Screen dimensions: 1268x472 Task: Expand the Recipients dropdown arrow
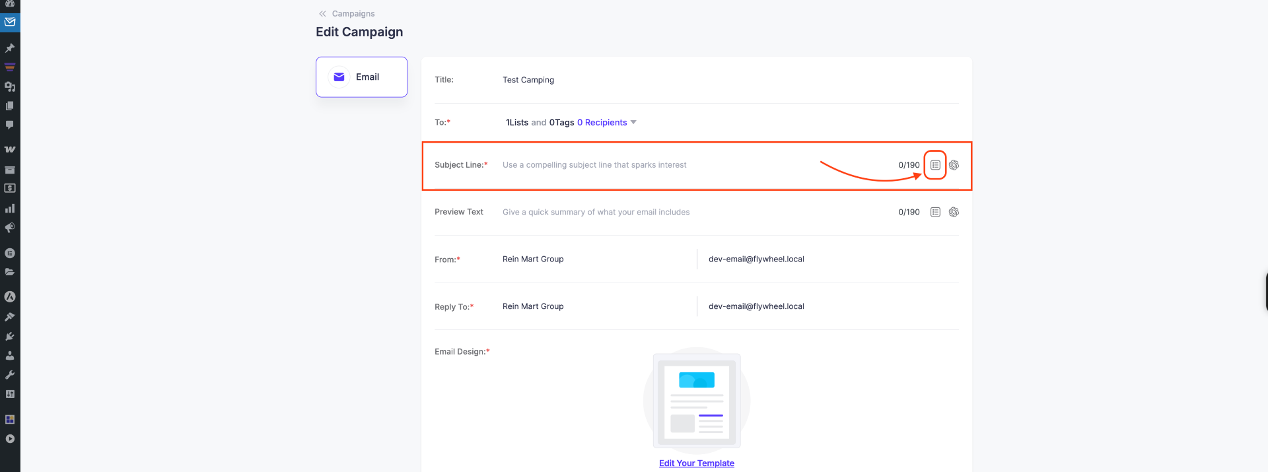[x=633, y=122]
